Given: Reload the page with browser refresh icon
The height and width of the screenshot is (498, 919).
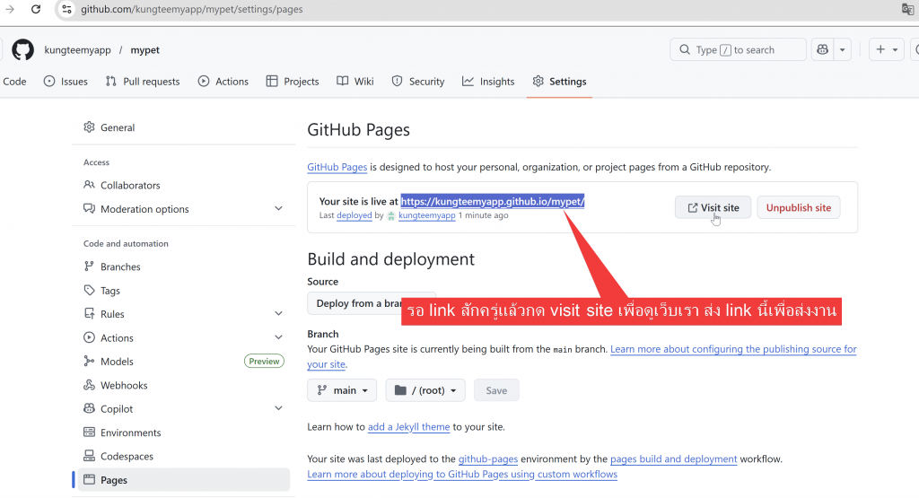Looking at the screenshot, I should (x=35, y=9).
